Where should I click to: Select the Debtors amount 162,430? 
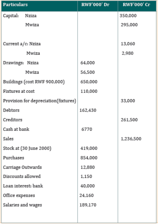click(x=88, y=110)
